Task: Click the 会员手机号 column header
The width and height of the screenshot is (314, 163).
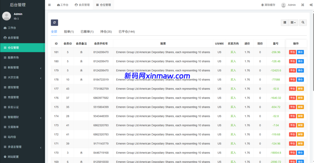Action: pos(101,43)
